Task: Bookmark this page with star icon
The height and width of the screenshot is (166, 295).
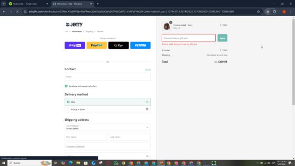Action: (x=259, y=12)
